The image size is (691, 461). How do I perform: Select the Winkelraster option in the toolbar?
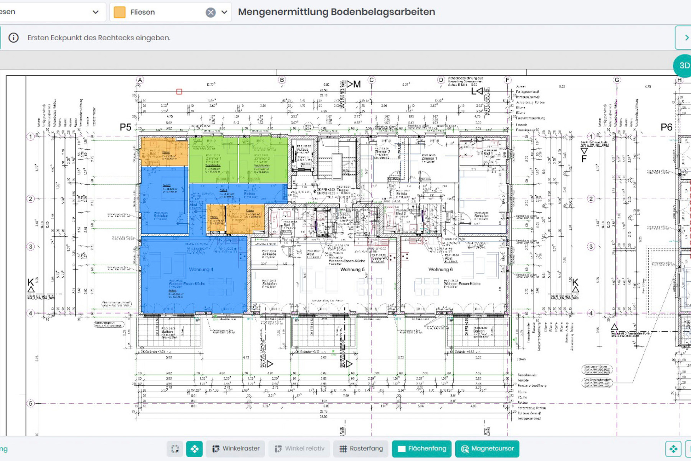[x=235, y=448]
